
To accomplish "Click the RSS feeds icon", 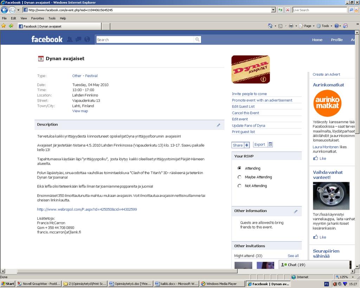I will [x=280, y=26].
